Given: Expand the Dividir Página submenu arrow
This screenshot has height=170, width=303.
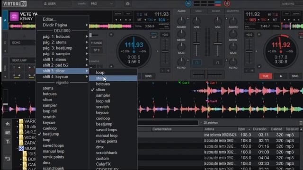Looking at the screenshot, I should click(87, 25).
